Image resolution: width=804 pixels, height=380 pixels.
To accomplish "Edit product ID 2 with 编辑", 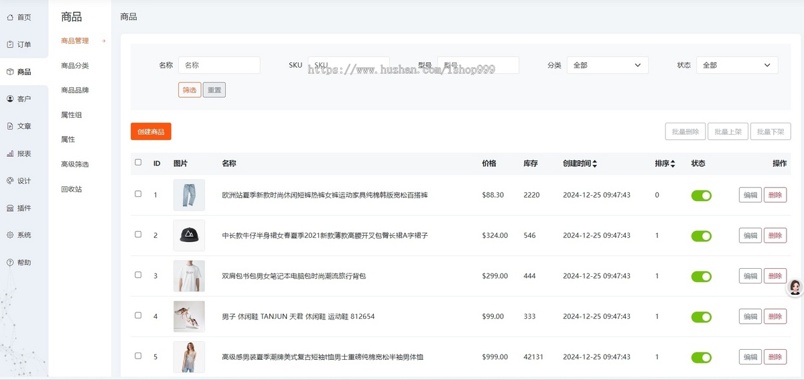I will (x=750, y=235).
